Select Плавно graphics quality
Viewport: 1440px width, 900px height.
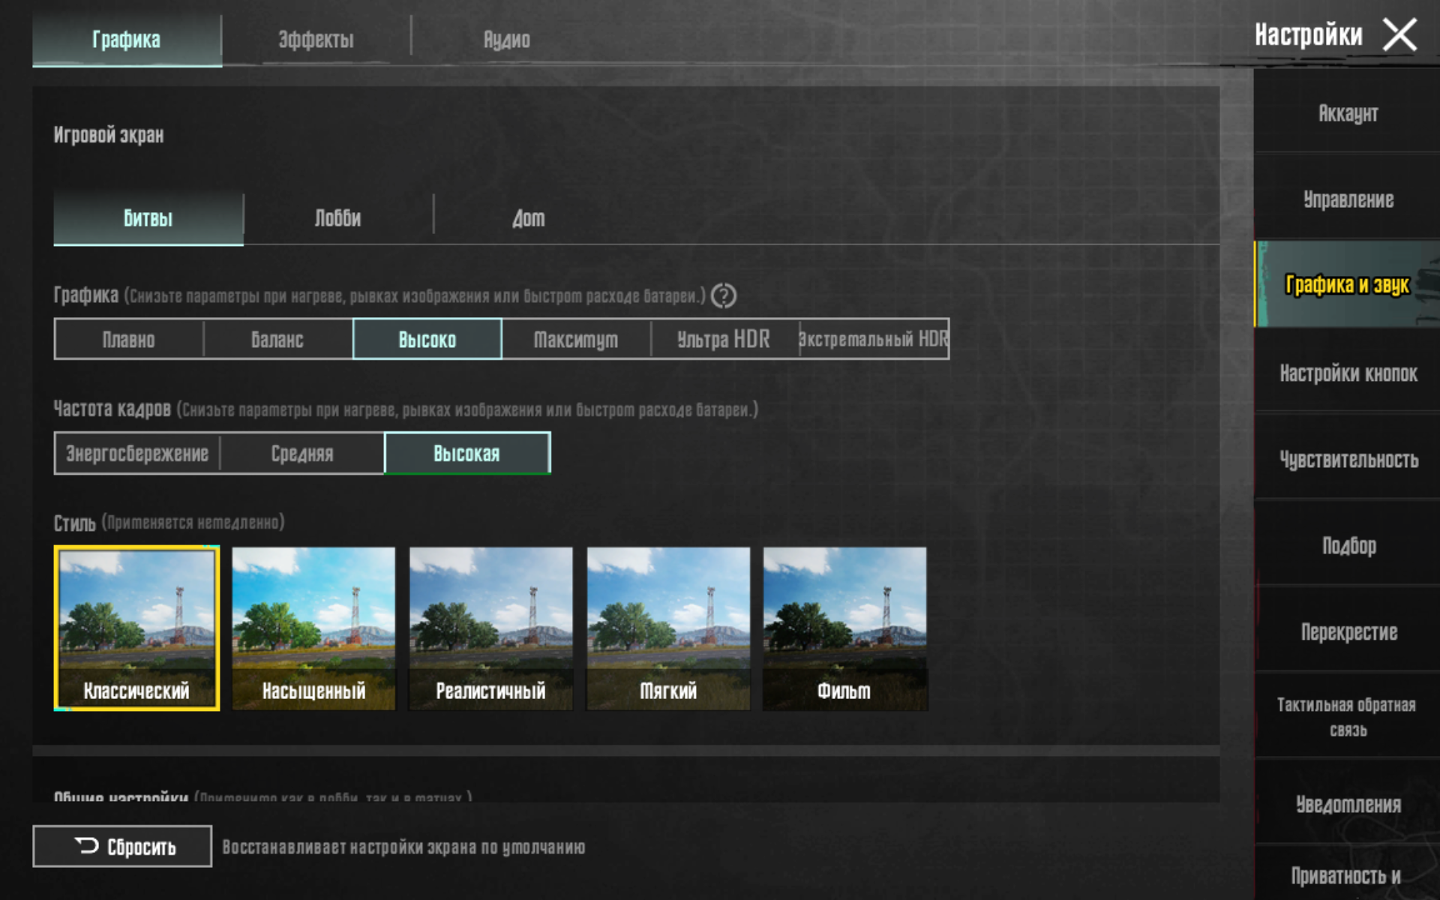click(x=129, y=340)
